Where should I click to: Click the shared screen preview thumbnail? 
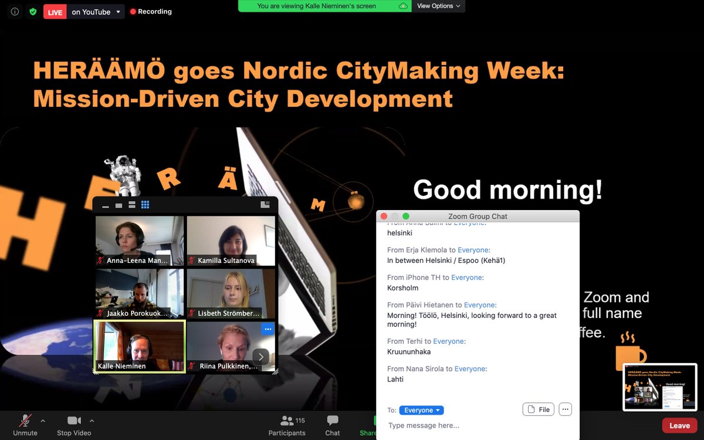(660, 387)
